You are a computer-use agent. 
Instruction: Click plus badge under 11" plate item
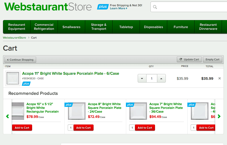tap(26, 84)
